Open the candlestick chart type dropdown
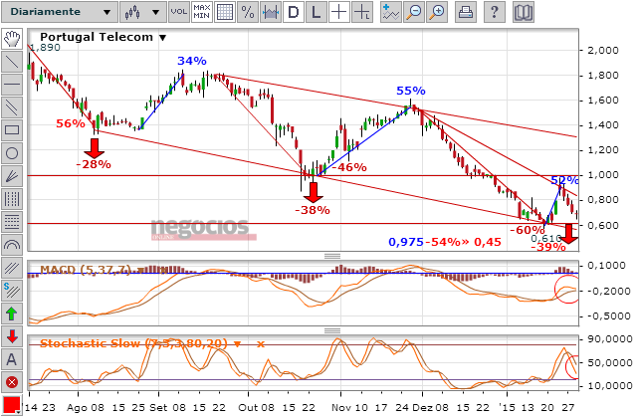The height and width of the screenshot is (419, 636). click(x=143, y=12)
